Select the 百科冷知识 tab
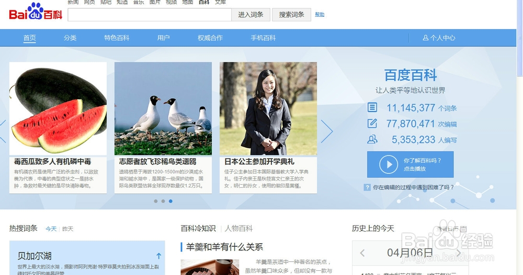Screen dimensions: 523x275 pos(198,229)
